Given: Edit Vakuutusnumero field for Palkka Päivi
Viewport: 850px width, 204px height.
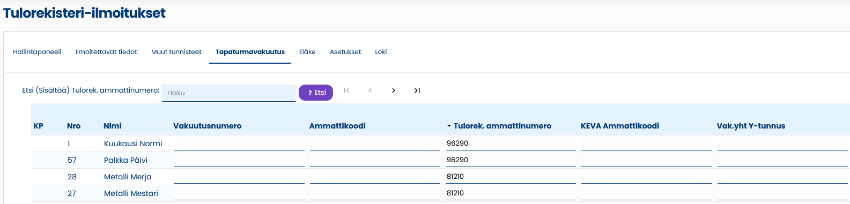Looking at the screenshot, I should coord(239,160).
